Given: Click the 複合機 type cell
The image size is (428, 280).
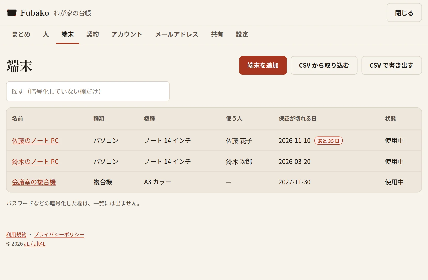Looking at the screenshot, I should [103, 182].
